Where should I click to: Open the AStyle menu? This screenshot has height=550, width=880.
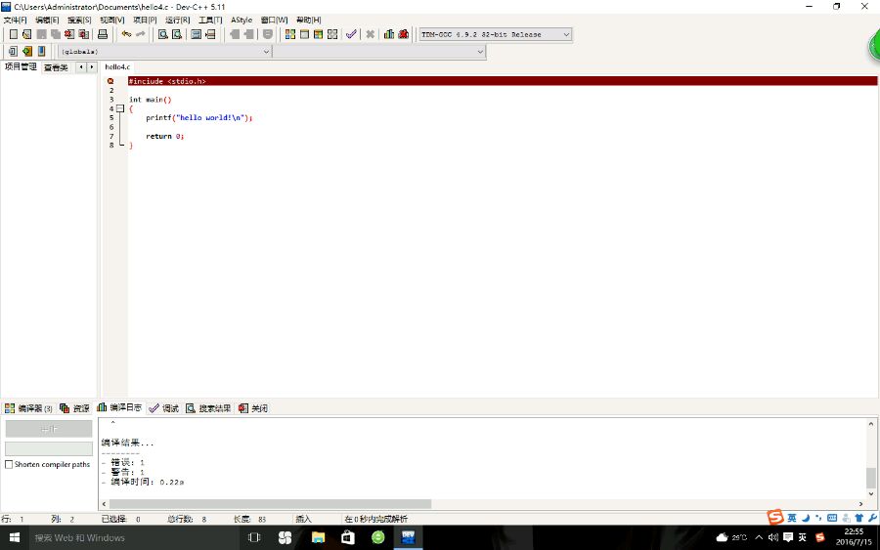[x=242, y=20]
